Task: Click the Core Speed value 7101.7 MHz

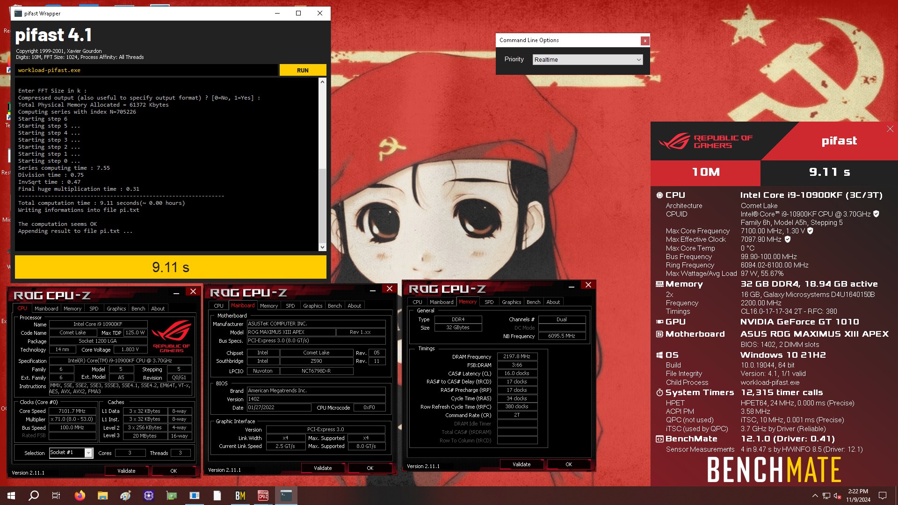Action: 72,411
